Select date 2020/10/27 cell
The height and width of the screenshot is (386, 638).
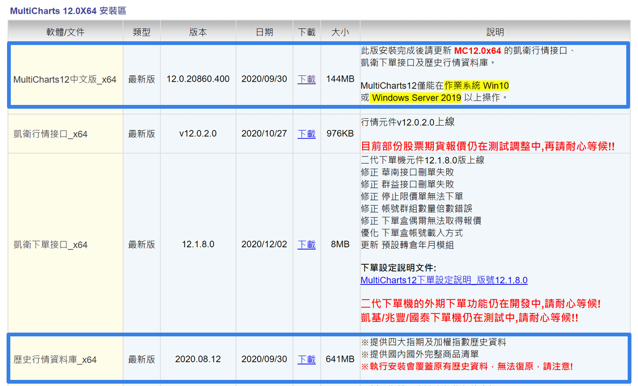tap(264, 134)
